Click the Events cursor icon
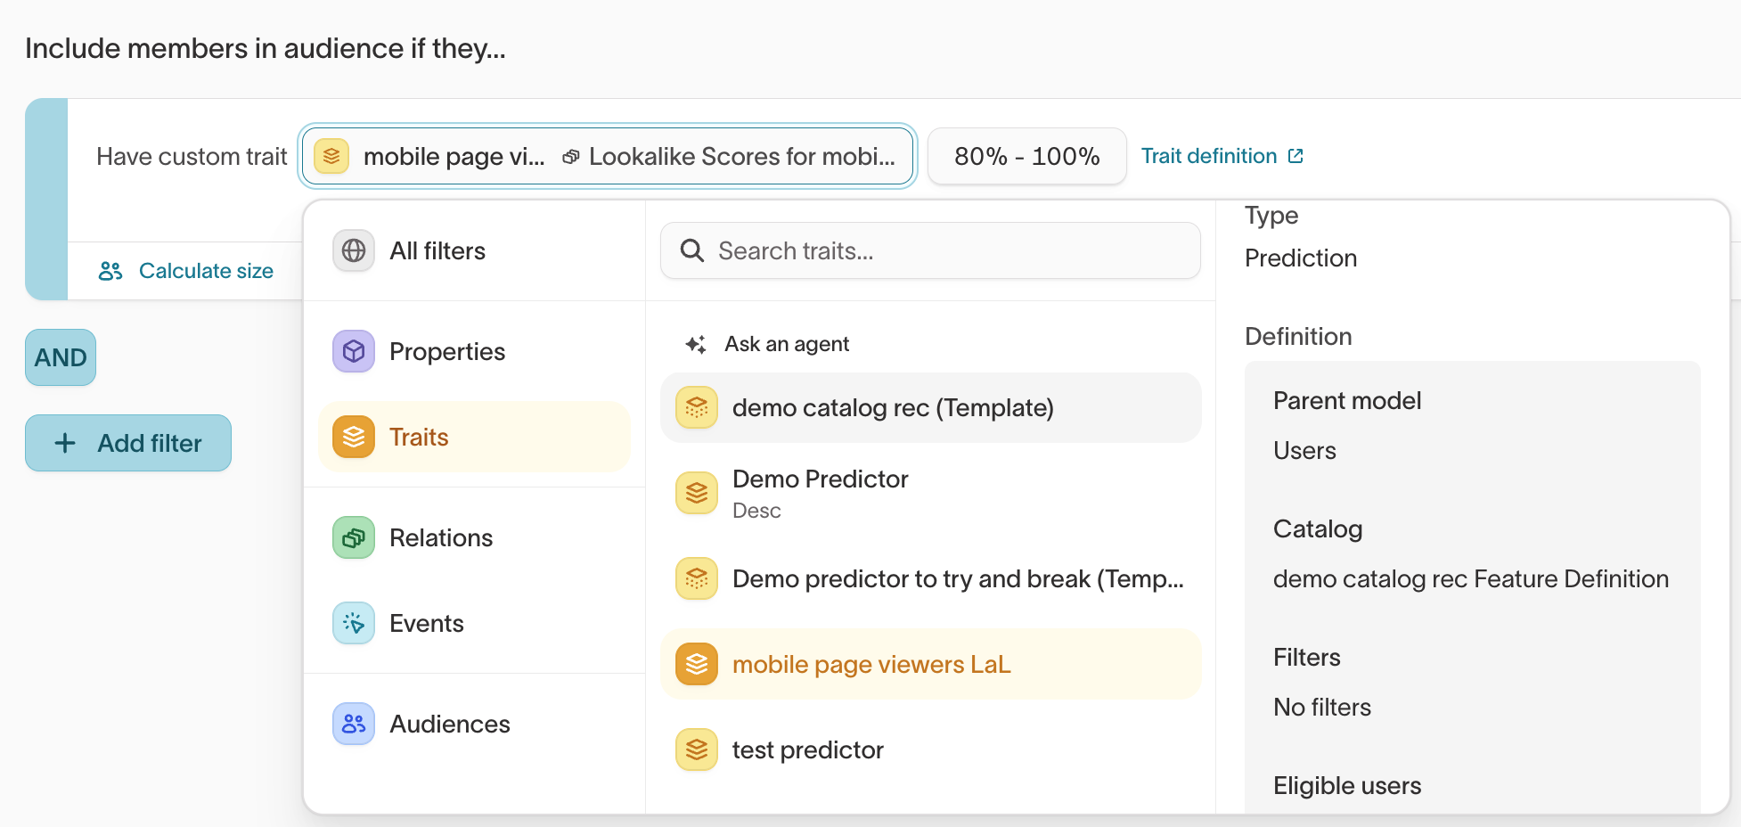This screenshot has width=1741, height=827. tap(354, 623)
